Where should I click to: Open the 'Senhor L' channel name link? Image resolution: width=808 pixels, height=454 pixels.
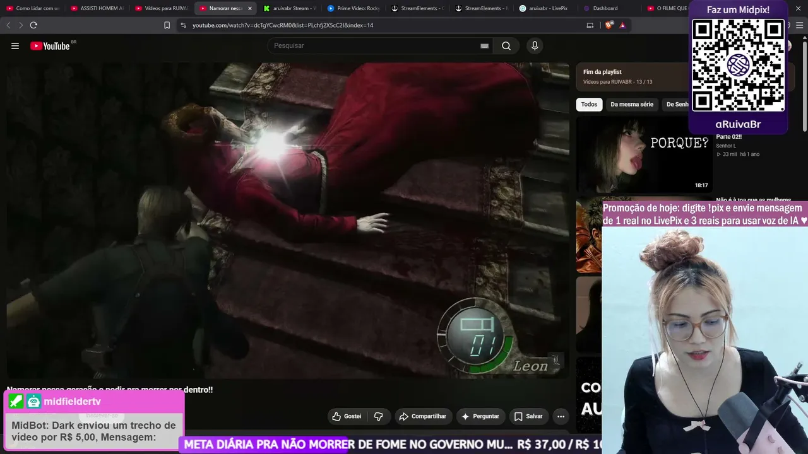(x=726, y=146)
